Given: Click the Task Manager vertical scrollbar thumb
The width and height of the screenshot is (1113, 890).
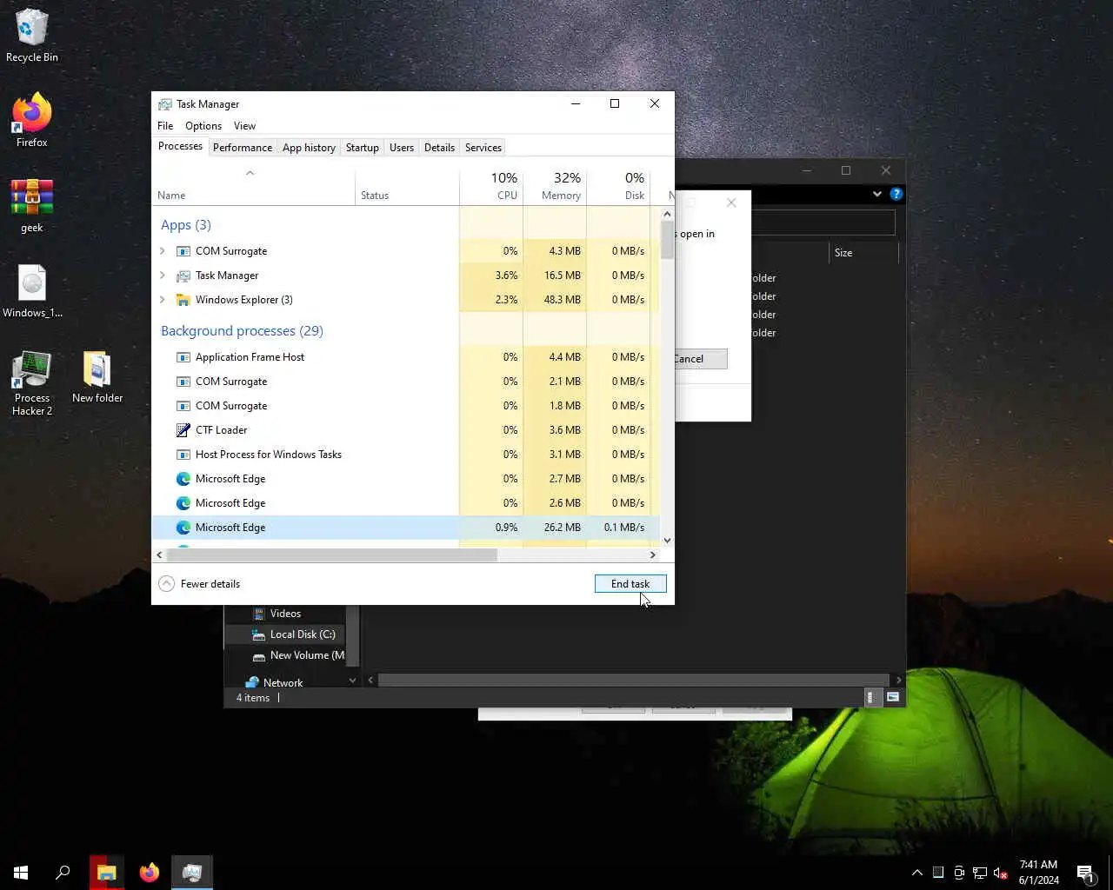Looking at the screenshot, I should pyautogui.click(x=667, y=240).
